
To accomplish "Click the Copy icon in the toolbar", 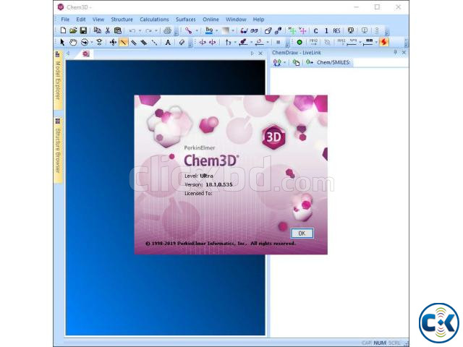I will click(97, 30).
